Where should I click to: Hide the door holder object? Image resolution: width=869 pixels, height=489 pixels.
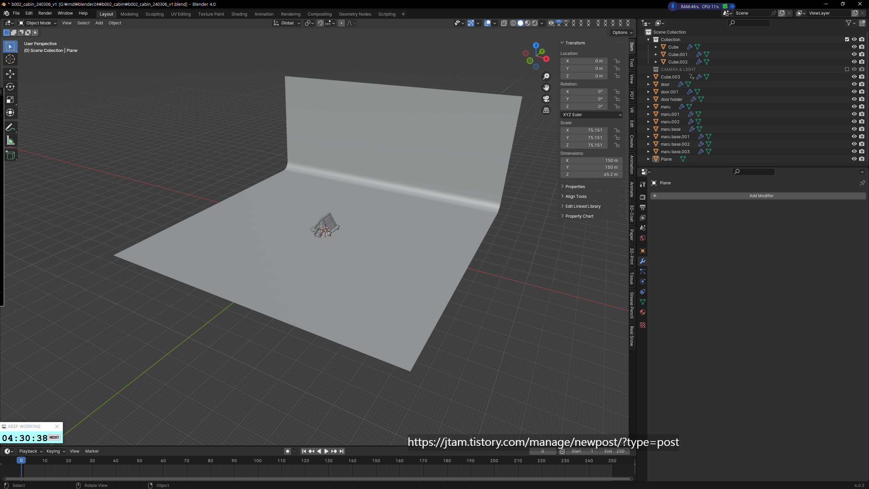(x=854, y=99)
